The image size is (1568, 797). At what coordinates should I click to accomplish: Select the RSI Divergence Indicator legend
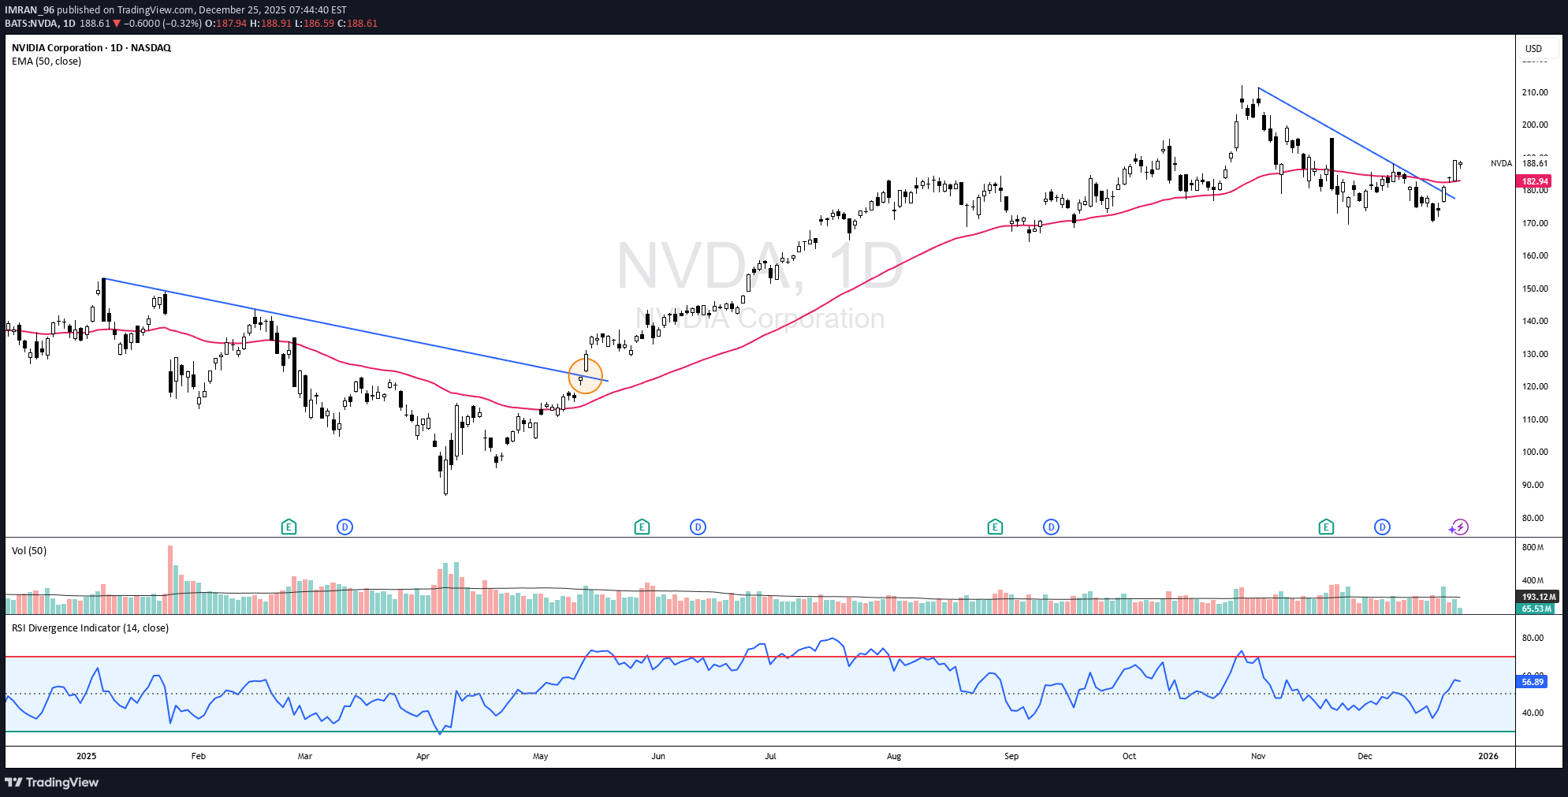[90, 628]
